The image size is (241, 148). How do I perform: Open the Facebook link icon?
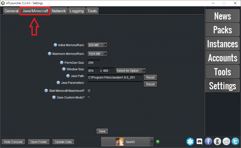pyautogui.click(x=208, y=141)
